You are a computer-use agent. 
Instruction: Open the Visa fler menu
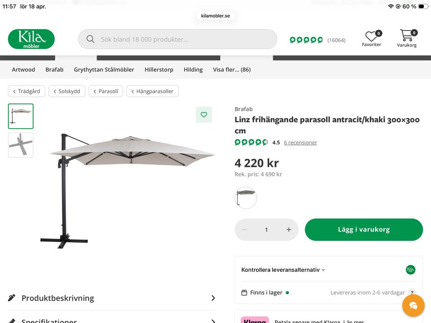pyautogui.click(x=232, y=70)
